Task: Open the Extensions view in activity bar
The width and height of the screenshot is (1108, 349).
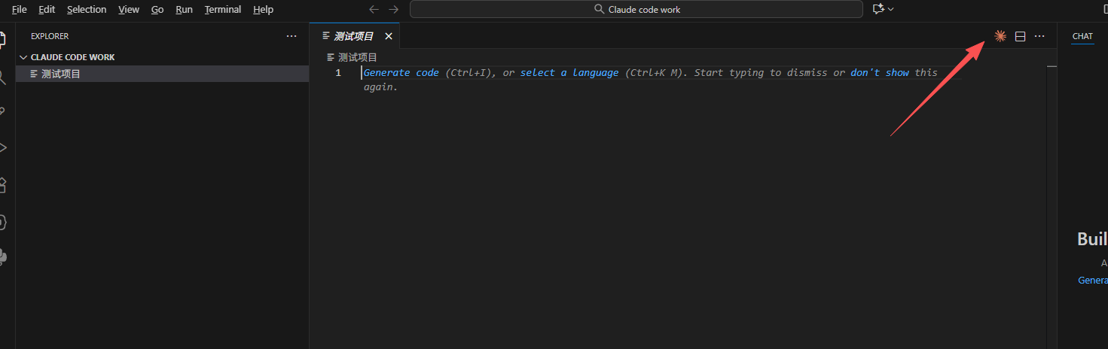Action: coord(3,184)
